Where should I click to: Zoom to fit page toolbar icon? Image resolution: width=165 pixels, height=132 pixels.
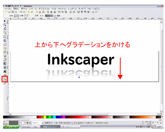pos(54,12)
